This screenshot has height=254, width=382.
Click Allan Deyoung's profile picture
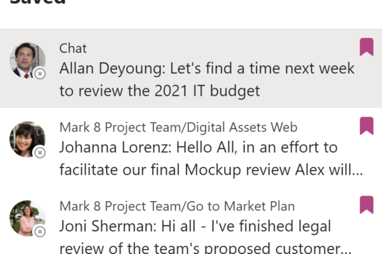coord(27,60)
